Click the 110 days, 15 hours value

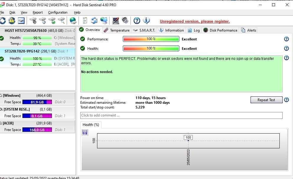(x=150, y=98)
